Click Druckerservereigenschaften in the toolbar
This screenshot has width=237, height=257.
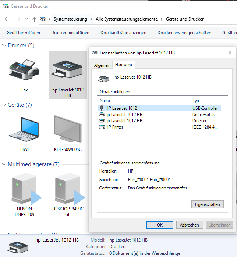coord(184,33)
